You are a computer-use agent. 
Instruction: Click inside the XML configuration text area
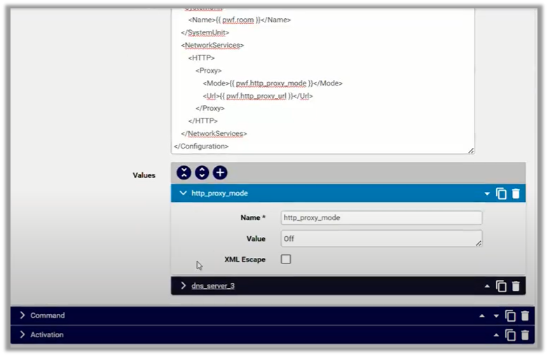(x=322, y=81)
